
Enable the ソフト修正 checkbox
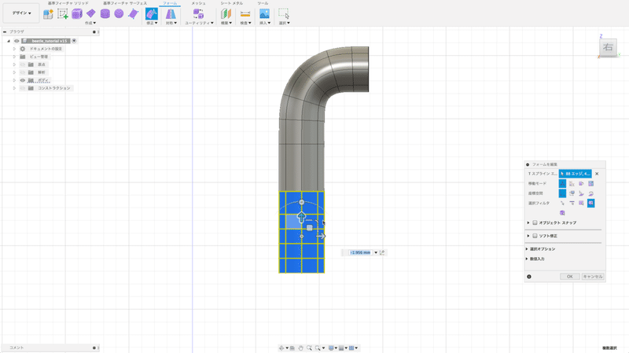pos(535,236)
